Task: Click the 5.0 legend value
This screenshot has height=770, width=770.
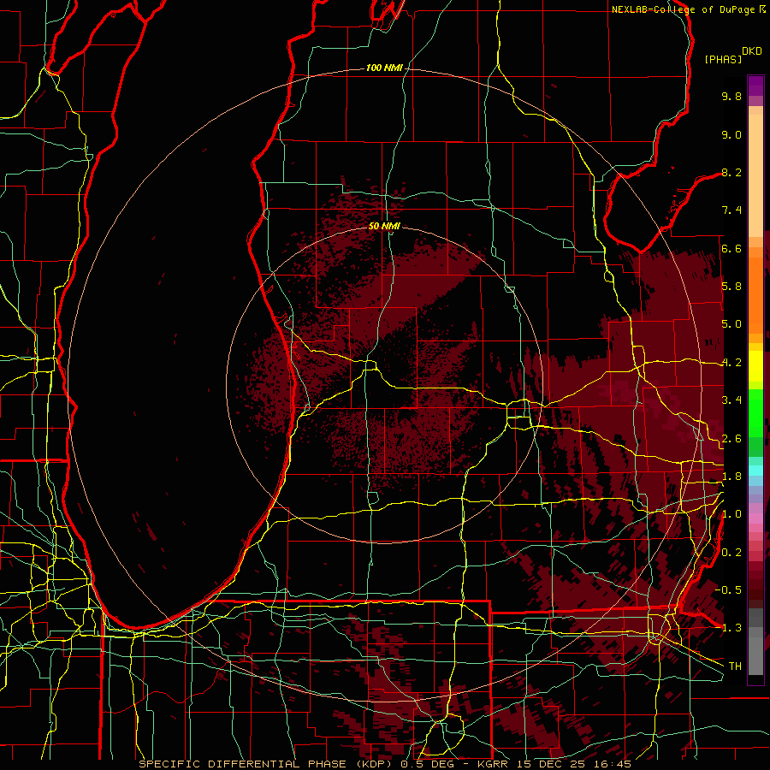Action: [731, 324]
